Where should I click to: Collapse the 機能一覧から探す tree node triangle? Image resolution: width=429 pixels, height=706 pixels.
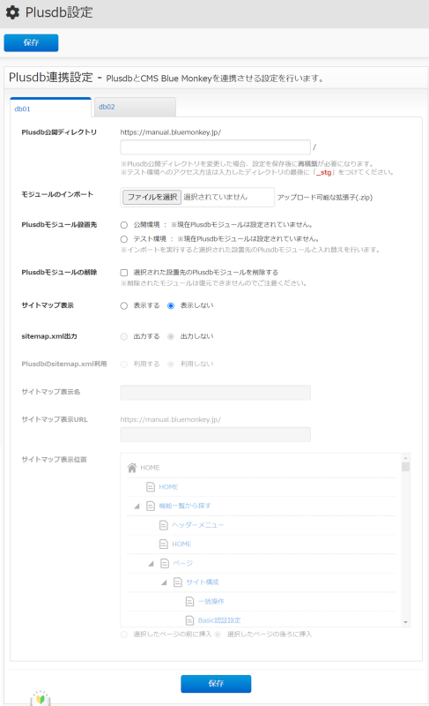coord(137,506)
